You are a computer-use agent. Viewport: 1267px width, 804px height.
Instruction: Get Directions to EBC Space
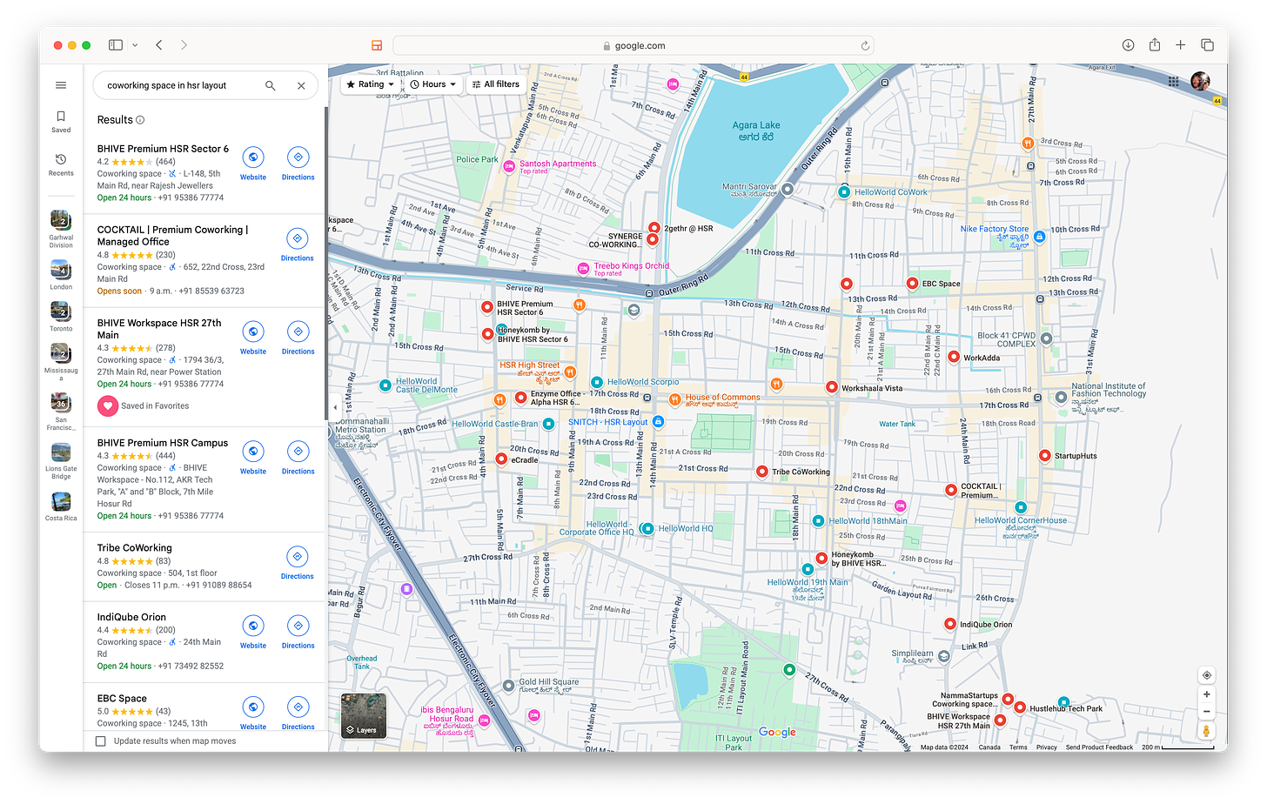click(298, 712)
